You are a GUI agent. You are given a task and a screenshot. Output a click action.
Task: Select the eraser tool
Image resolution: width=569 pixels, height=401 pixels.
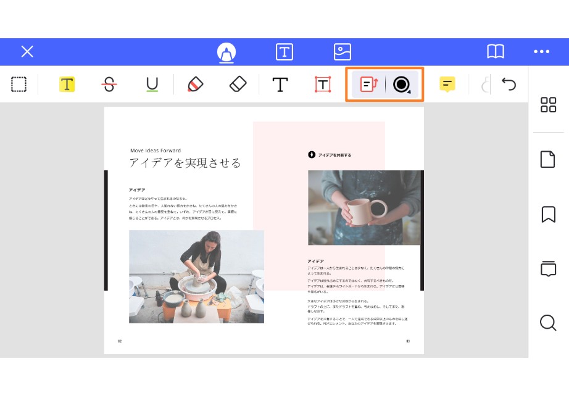238,84
